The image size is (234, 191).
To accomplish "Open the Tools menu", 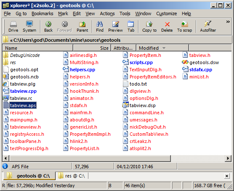I will pos(125,13).
